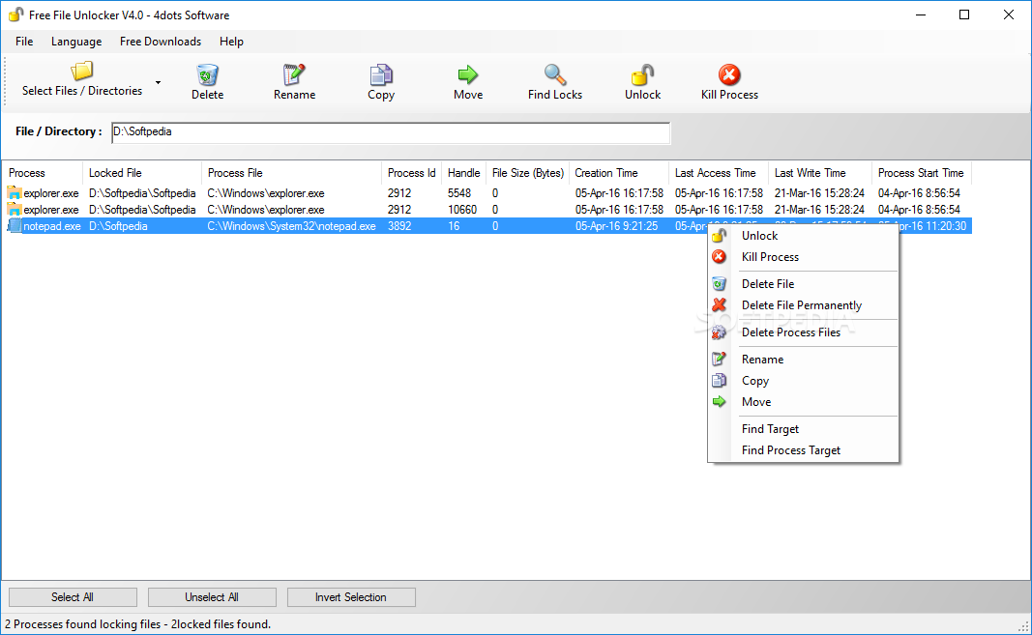This screenshot has width=1032, height=635.
Task: Sort by the Last Access Time column header
Action: 719,173
